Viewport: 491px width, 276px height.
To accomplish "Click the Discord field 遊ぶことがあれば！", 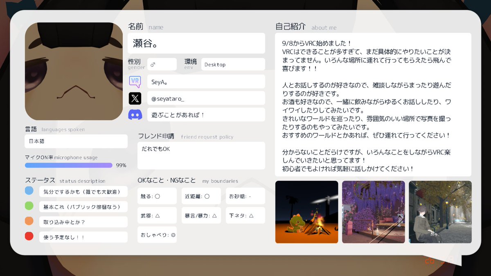I will [x=206, y=115].
